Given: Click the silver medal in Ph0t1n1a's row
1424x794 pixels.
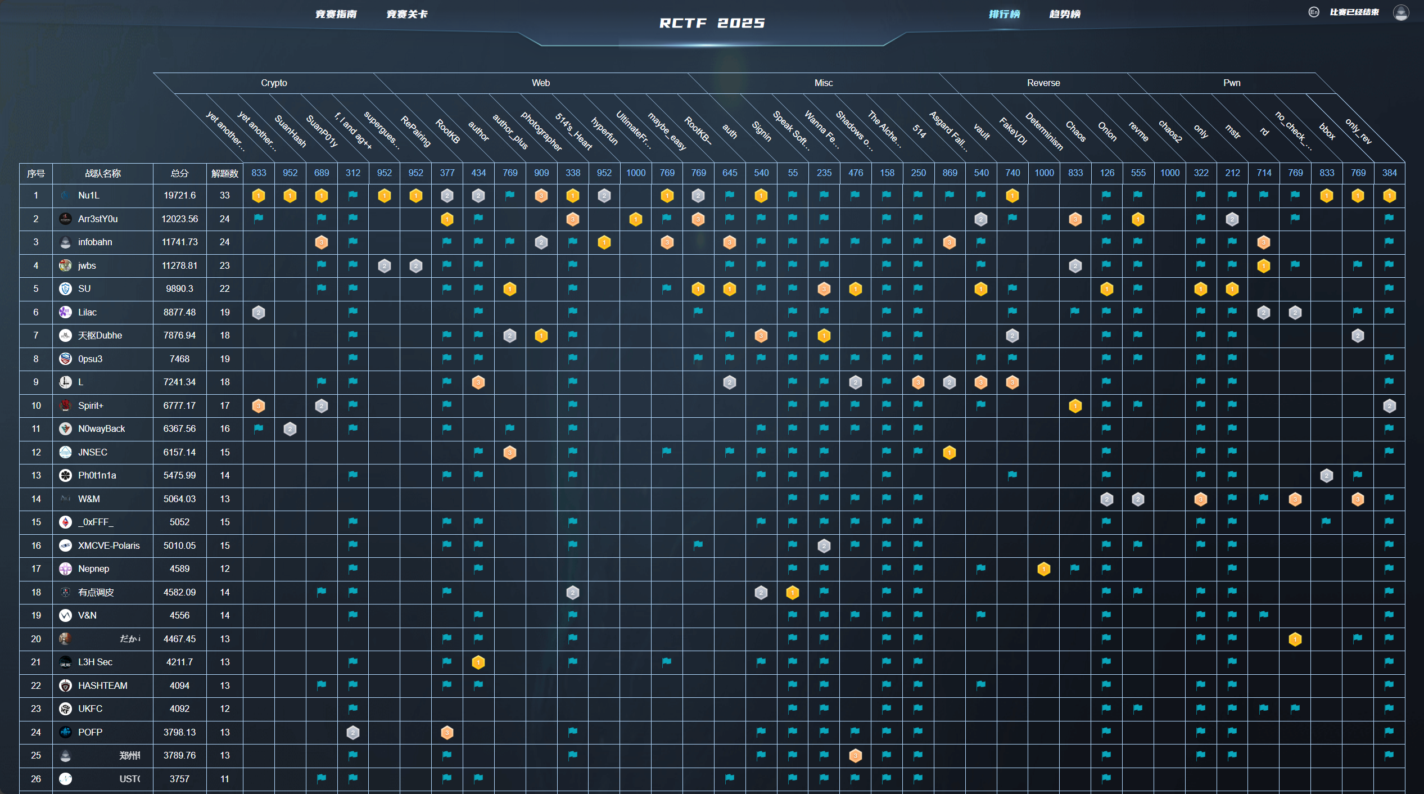Looking at the screenshot, I should pos(1326,476).
